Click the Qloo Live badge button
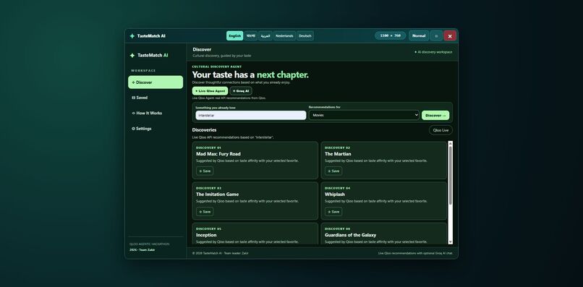The width and height of the screenshot is (583, 287). click(441, 130)
